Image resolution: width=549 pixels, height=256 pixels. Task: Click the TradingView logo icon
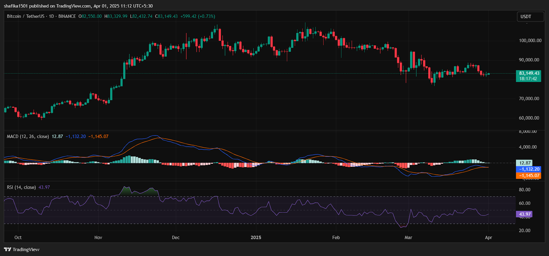coord(8,249)
